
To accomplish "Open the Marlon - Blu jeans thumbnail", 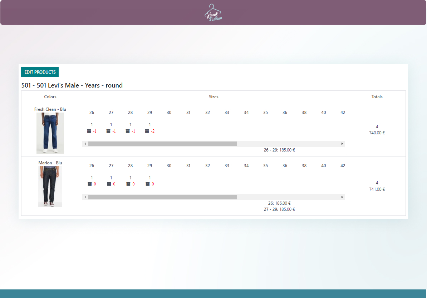I will (x=50, y=187).
